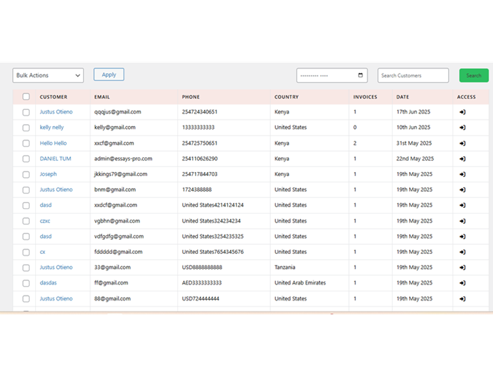Click access icon in DANIEL TUM row

point(462,159)
